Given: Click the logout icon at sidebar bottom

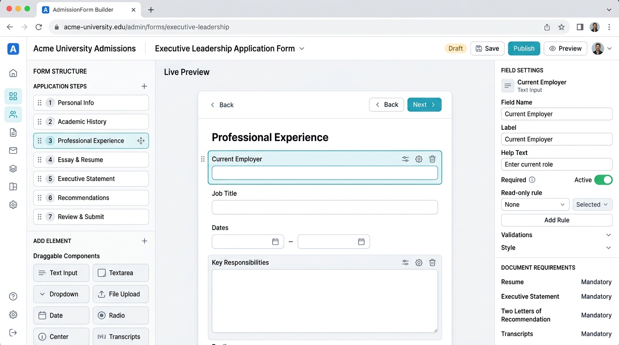Looking at the screenshot, I should pos(13,332).
